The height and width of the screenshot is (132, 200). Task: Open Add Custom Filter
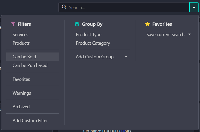(x=30, y=121)
